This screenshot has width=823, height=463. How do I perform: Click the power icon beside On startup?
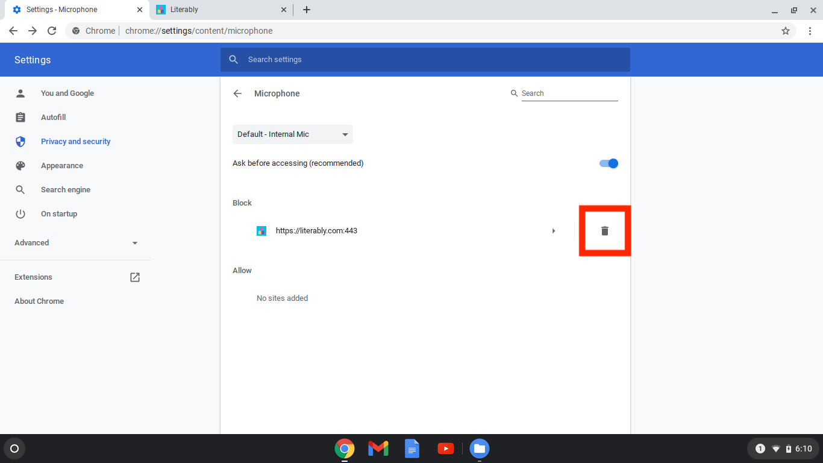coord(20,214)
